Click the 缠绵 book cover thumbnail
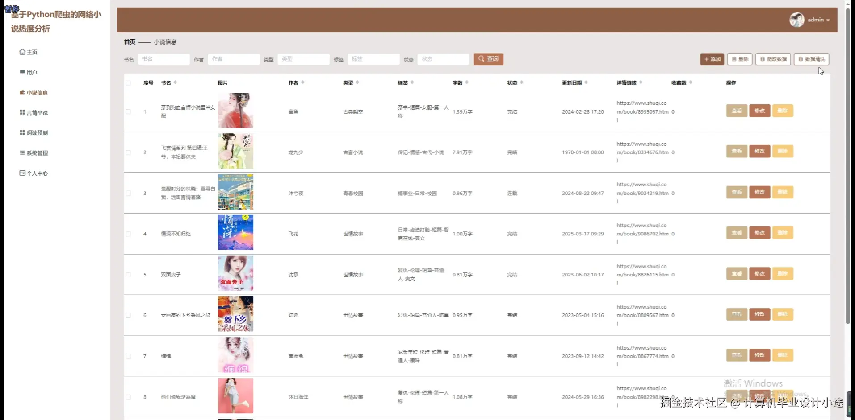Image resolution: width=855 pixels, height=420 pixels. (235, 355)
